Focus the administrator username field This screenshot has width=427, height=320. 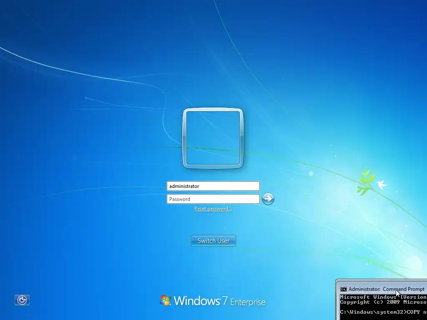pos(213,186)
